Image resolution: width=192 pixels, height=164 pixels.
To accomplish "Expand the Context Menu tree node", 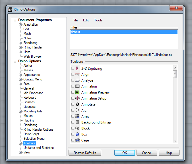I will coord(20,79).
